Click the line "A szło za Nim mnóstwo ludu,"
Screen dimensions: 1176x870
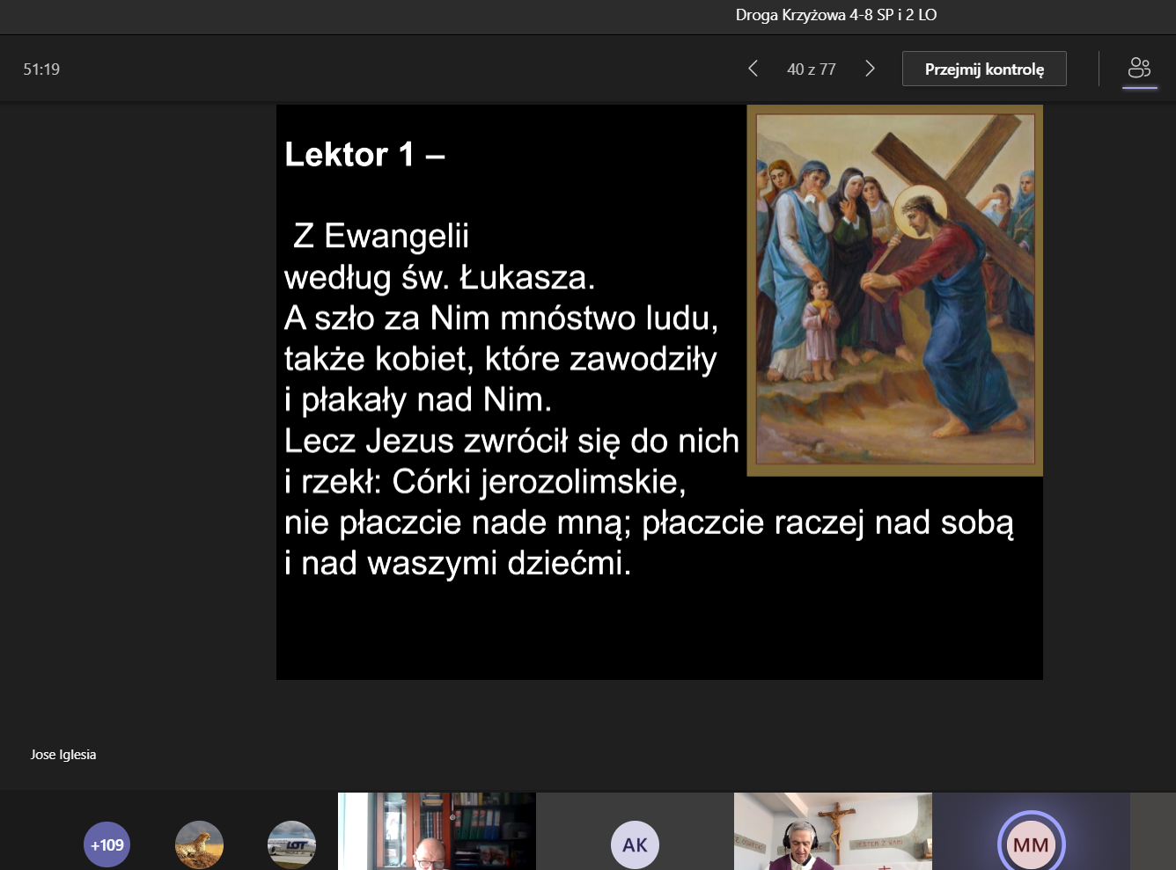tap(502, 318)
